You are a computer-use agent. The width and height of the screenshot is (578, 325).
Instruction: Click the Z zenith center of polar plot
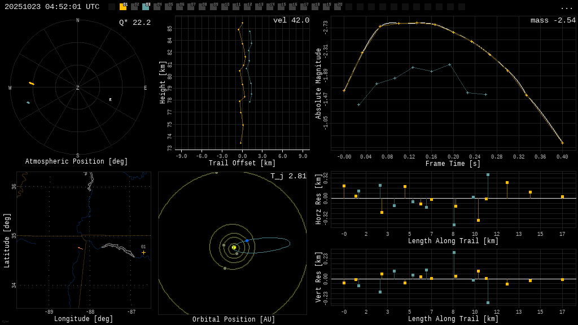pos(78,88)
